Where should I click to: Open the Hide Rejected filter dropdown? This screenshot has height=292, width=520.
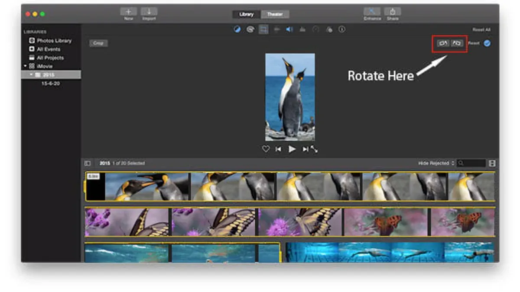pos(436,163)
